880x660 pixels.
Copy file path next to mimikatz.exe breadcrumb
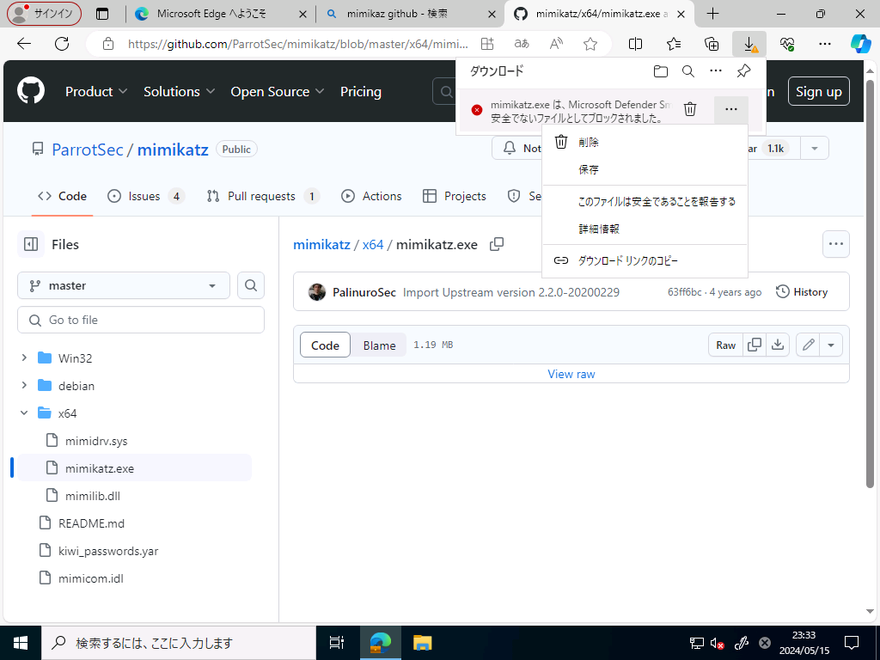[497, 244]
